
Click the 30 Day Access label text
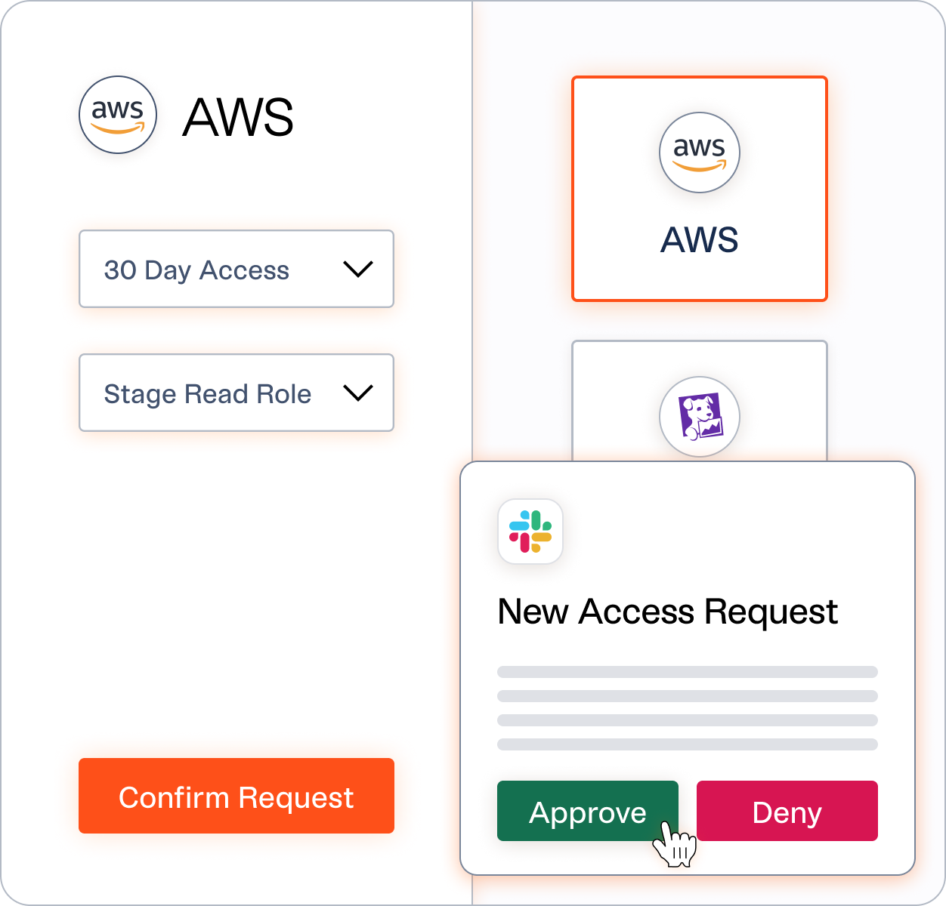[196, 270]
